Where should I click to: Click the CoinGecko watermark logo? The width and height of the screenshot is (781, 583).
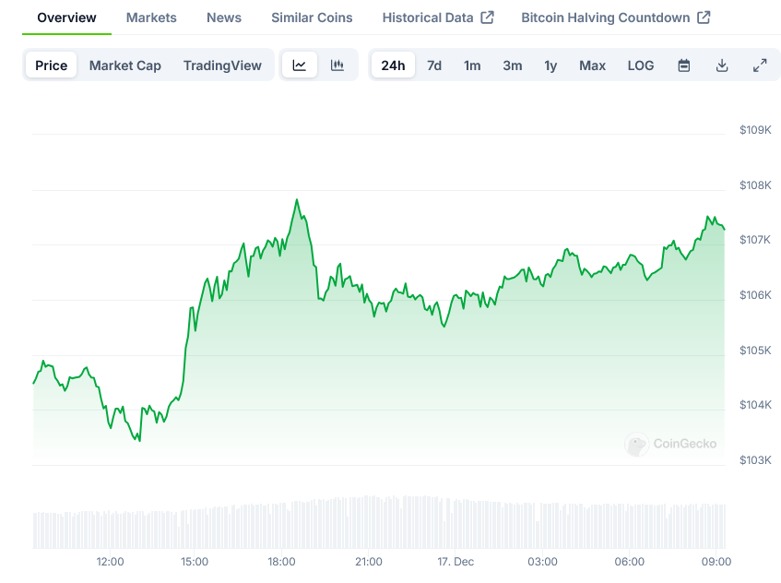tap(670, 444)
